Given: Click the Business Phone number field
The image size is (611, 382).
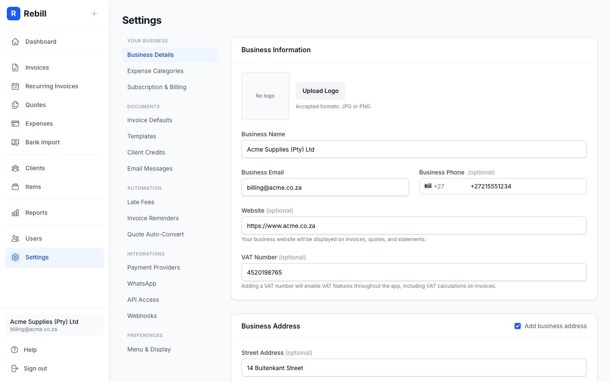Looking at the screenshot, I should [526, 186].
